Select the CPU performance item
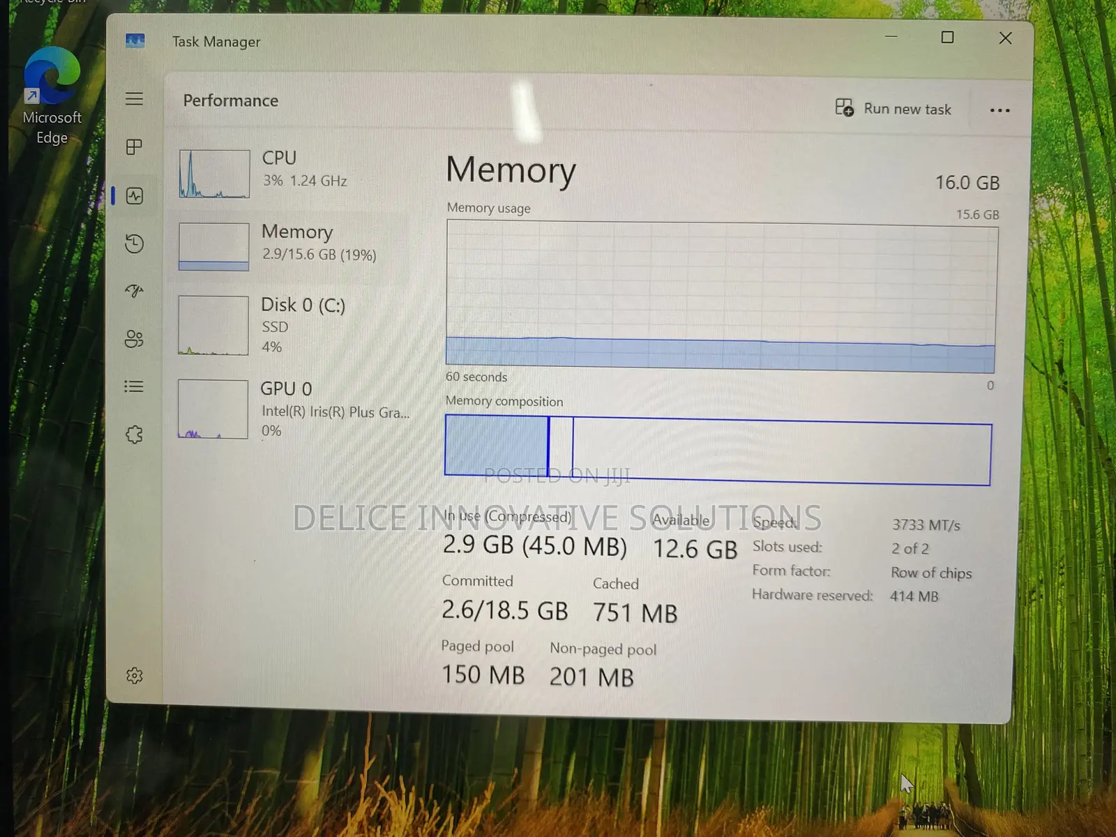Image resolution: width=1116 pixels, height=837 pixels. pos(292,173)
